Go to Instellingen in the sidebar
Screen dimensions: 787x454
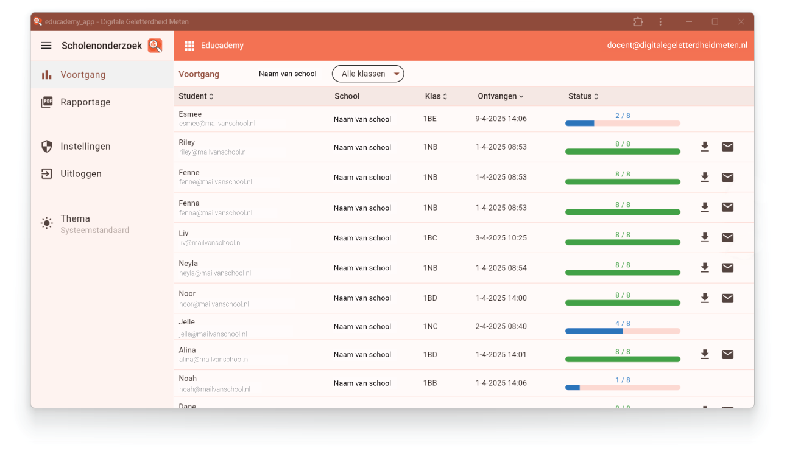pyautogui.click(x=85, y=147)
